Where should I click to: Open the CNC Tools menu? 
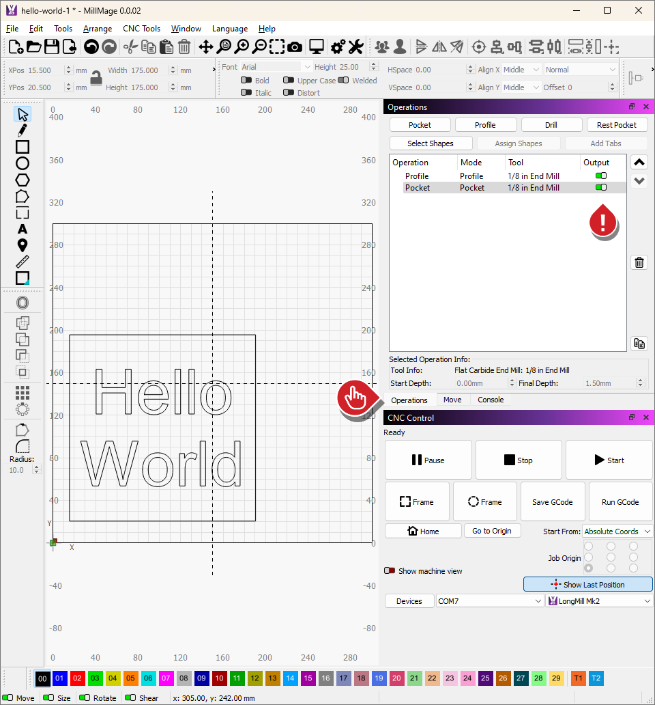[x=141, y=29]
